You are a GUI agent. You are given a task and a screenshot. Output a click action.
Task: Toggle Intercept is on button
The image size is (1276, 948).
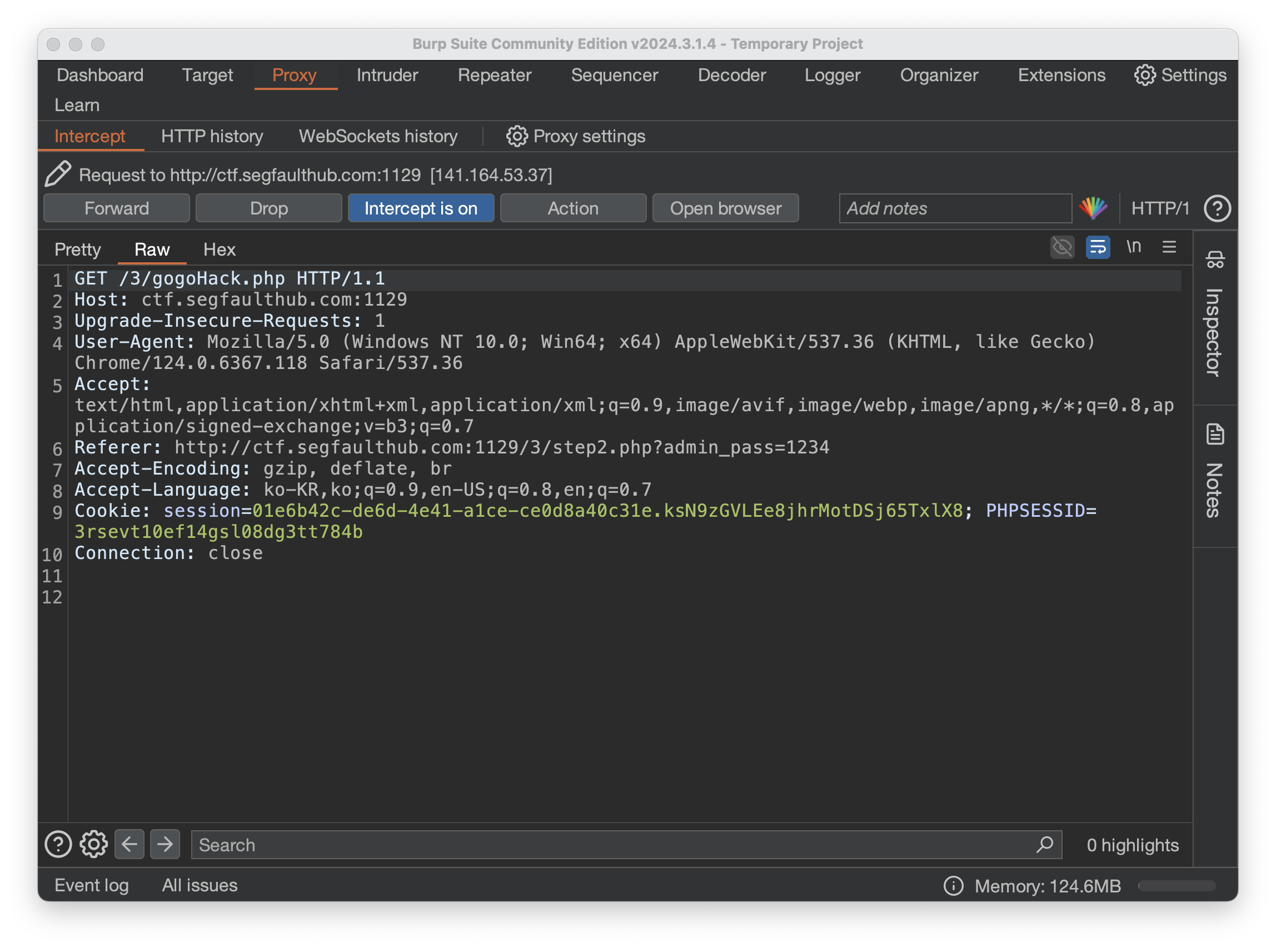pyautogui.click(x=421, y=208)
